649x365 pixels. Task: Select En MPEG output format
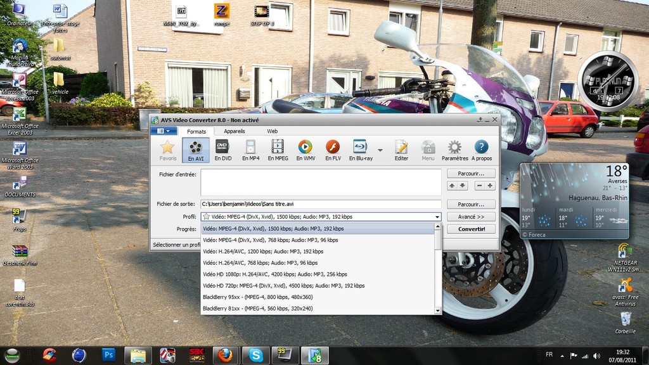[278, 149]
